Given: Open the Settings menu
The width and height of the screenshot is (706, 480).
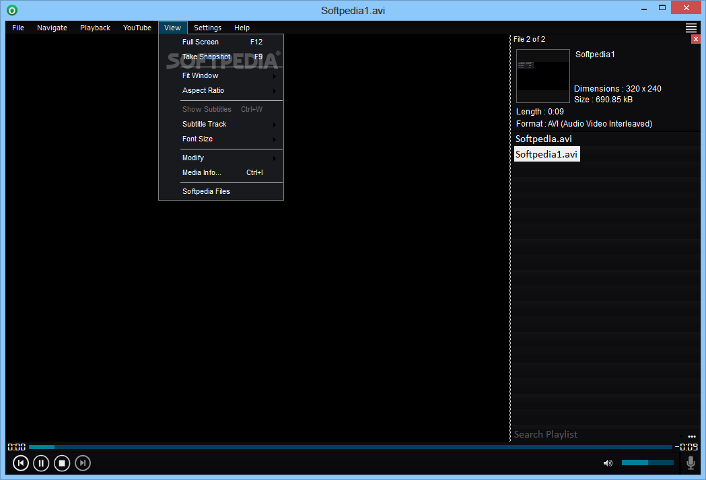Looking at the screenshot, I should pyautogui.click(x=207, y=28).
